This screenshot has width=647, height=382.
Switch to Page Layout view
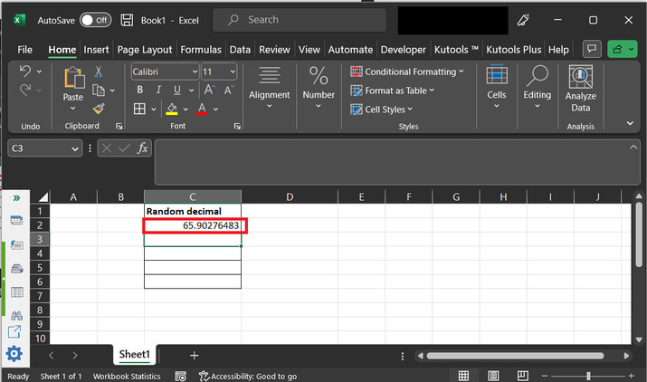click(493, 376)
